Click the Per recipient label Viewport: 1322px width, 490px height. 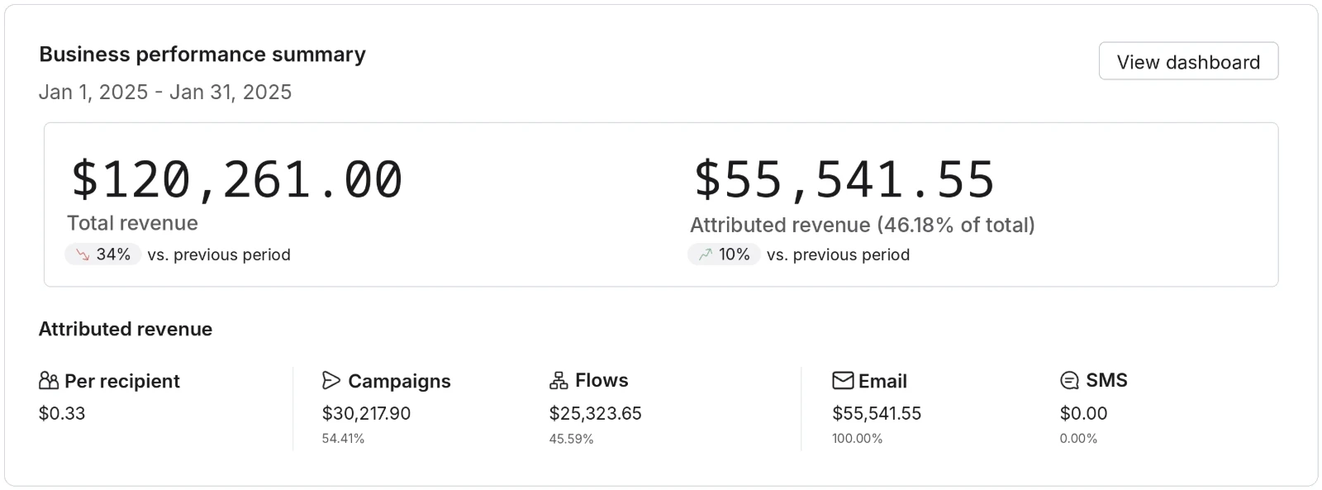pos(122,381)
